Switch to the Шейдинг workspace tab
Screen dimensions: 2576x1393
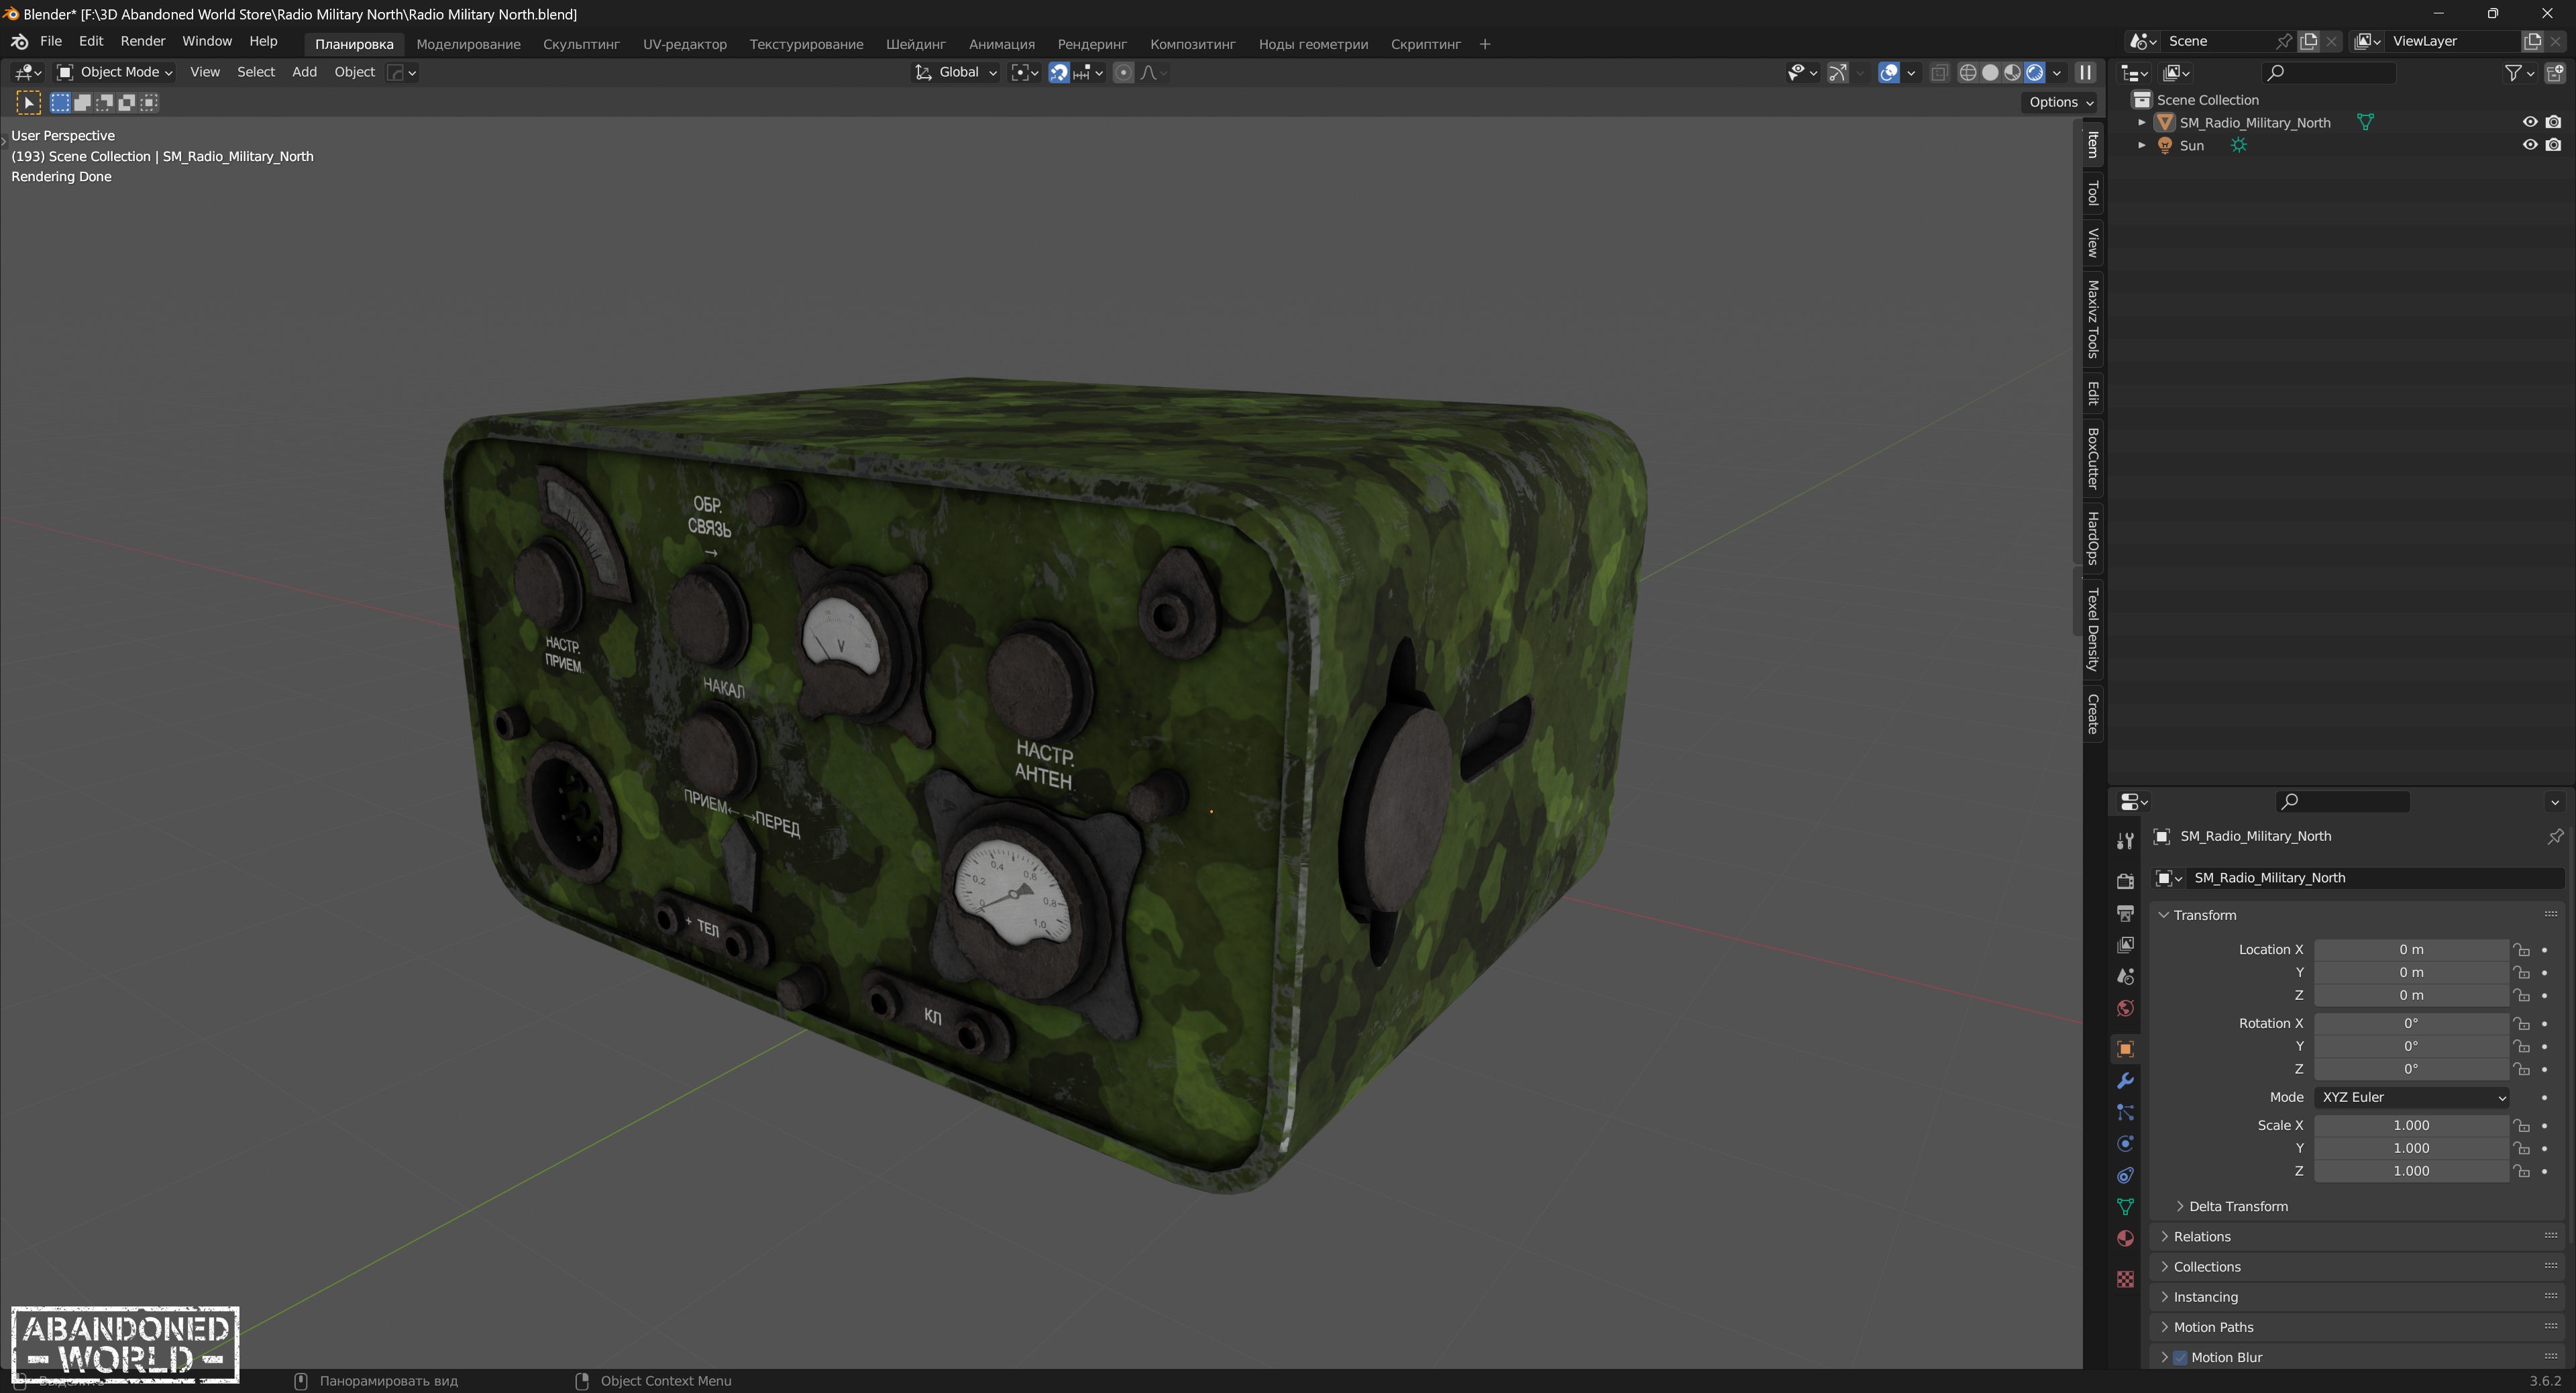[x=915, y=44]
